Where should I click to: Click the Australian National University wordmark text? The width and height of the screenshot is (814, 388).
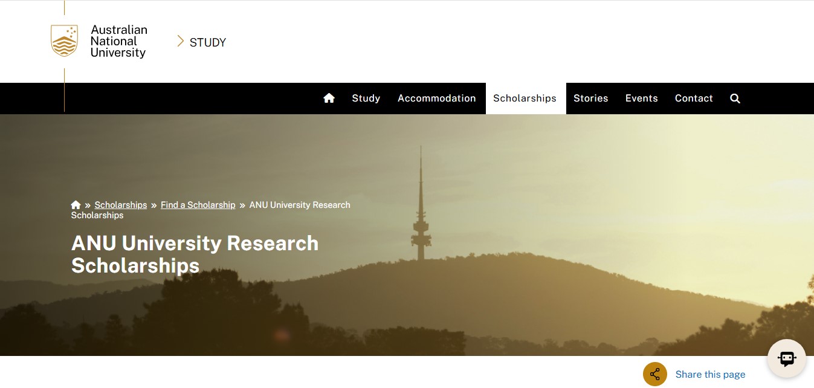tap(118, 41)
